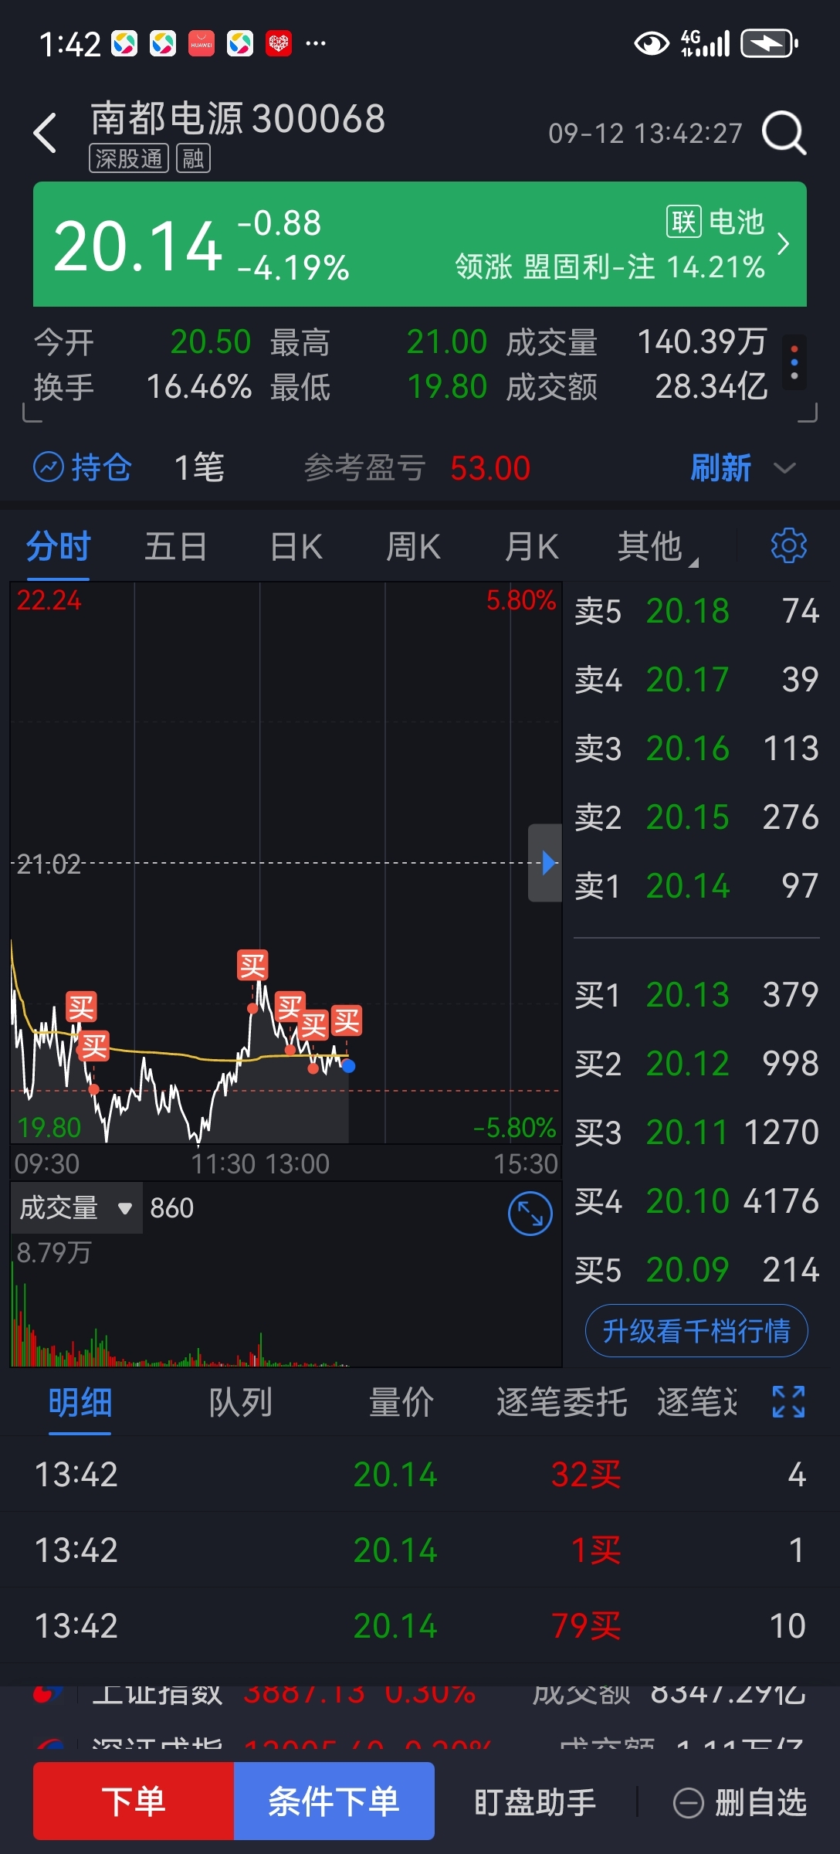Tap the red 下单 order button
840x1854 pixels.
[x=134, y=1801]
